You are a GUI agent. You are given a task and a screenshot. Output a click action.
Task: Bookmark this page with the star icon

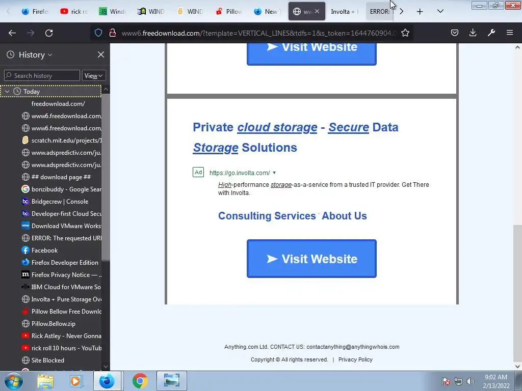405,33
